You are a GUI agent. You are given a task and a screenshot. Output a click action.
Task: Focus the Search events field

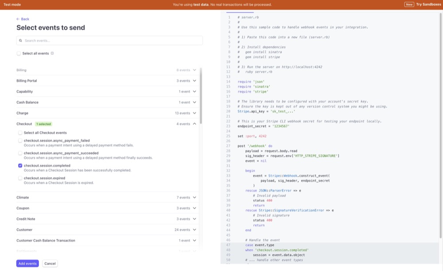tap(109, 41)
